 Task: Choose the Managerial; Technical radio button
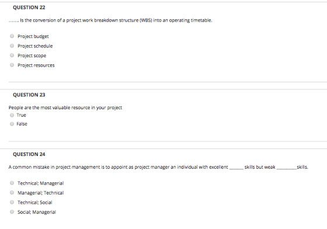pyautogui.click(x=12, y=193)
